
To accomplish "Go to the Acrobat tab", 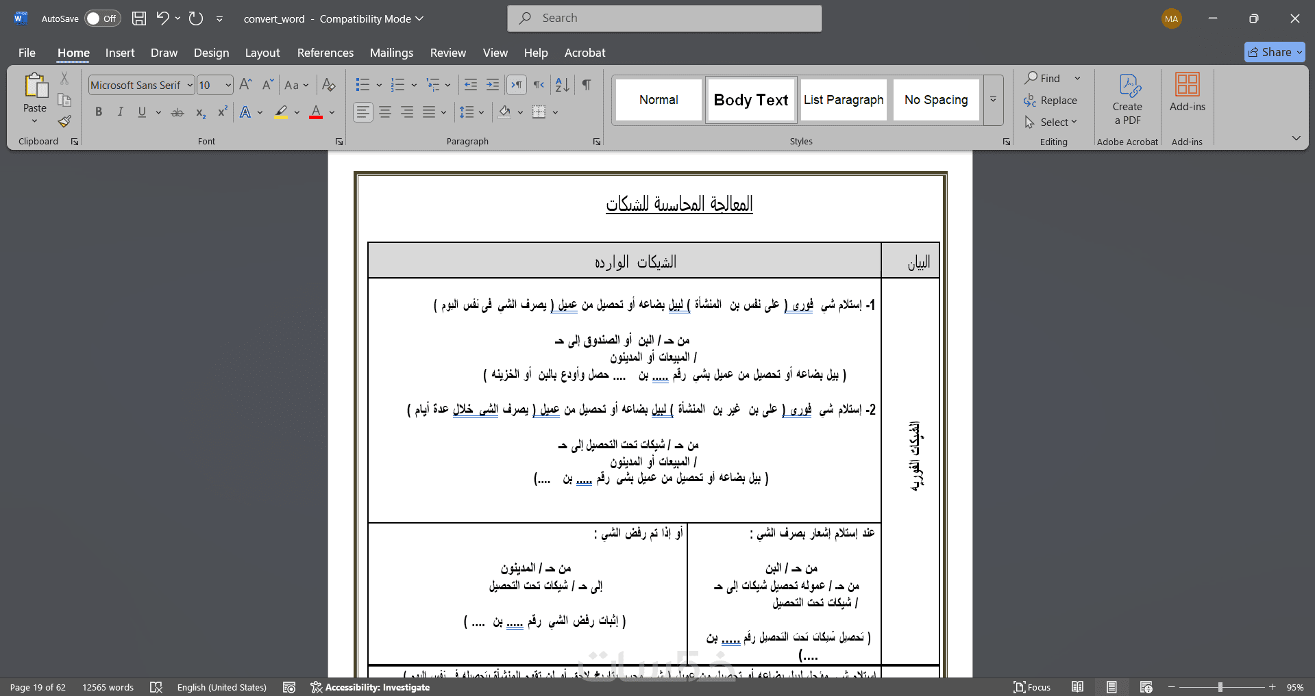I will [x=585, y=53].
